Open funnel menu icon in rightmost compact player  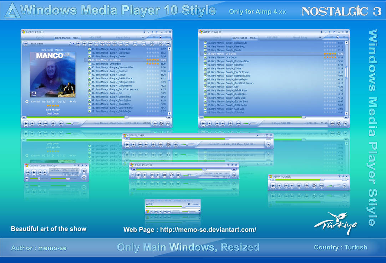[x=339, y=177]
